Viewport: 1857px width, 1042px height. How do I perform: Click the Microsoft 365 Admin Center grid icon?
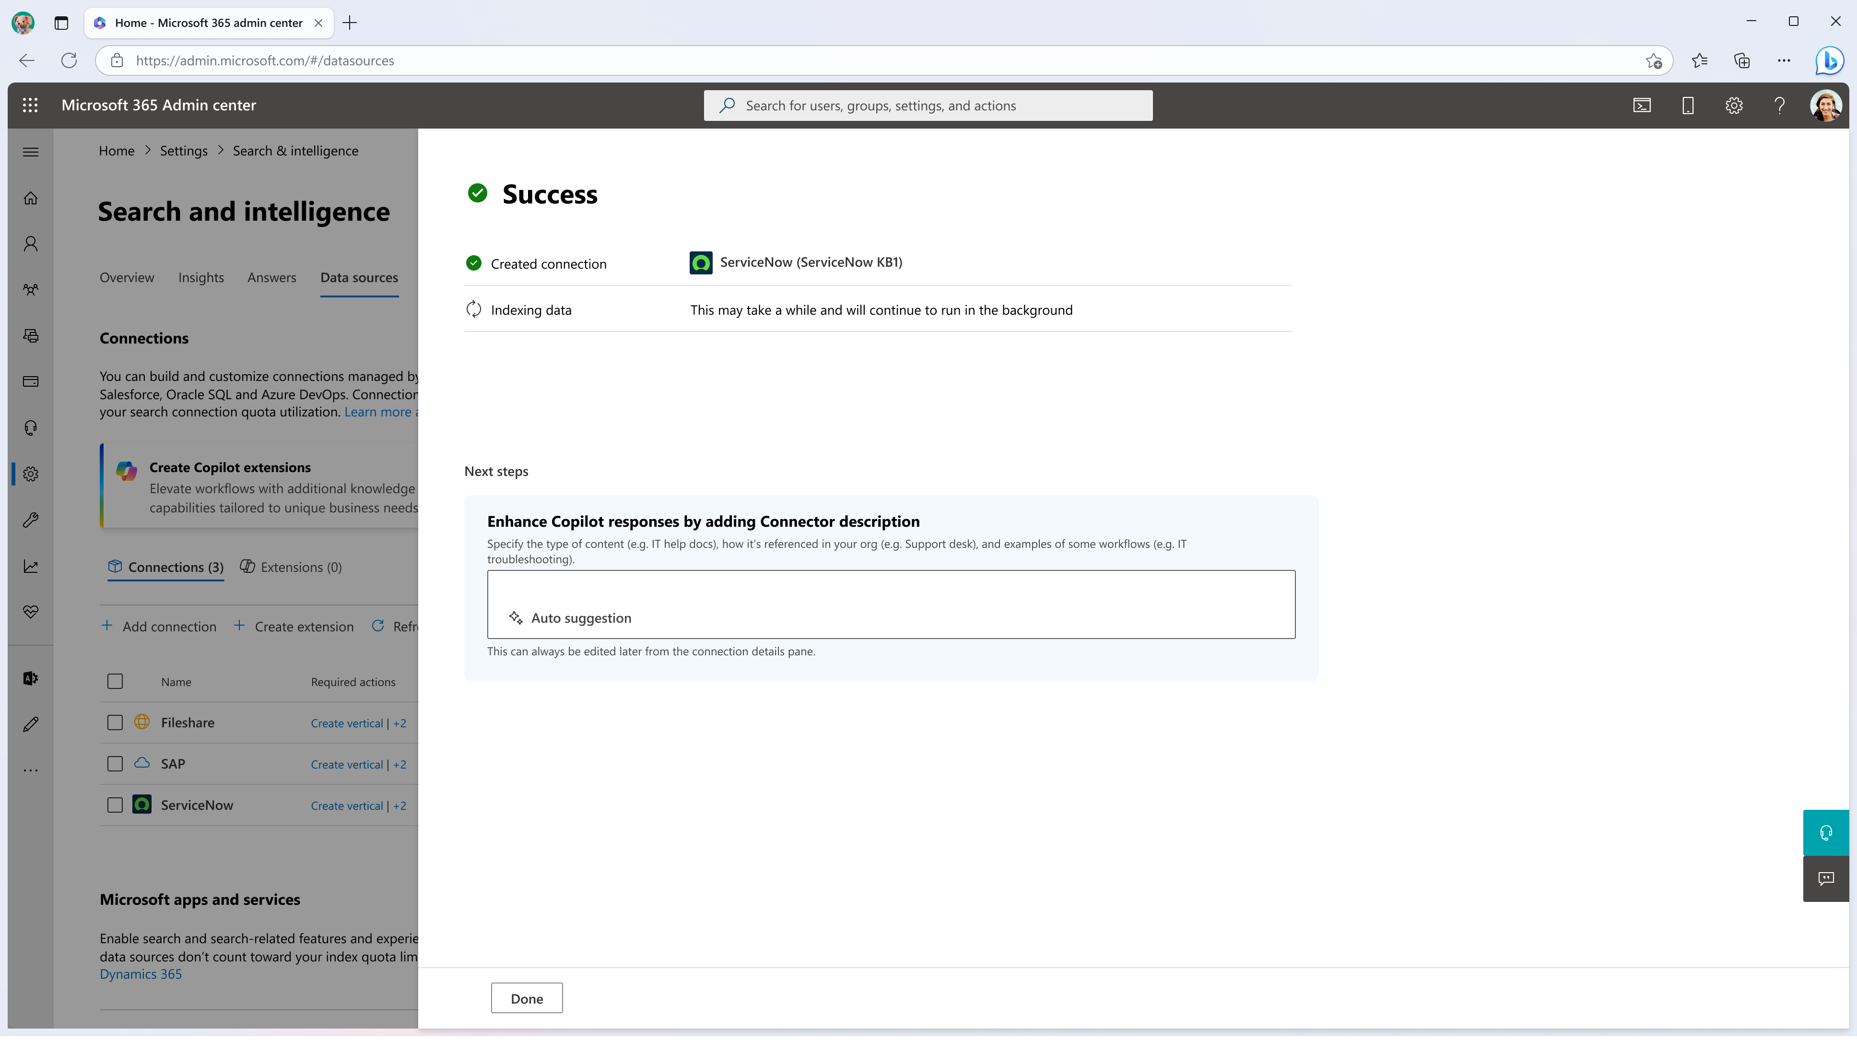pos(31,105)
